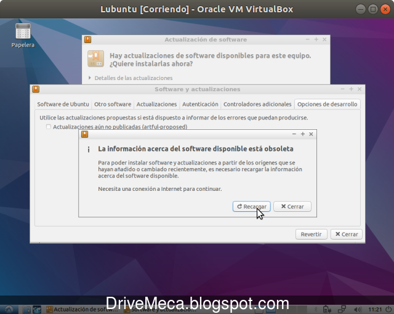Open the Controladores adicionales tab

257,104
